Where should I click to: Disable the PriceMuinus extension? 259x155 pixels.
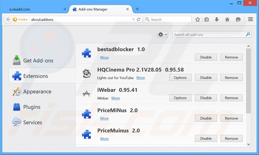[206, 139]
